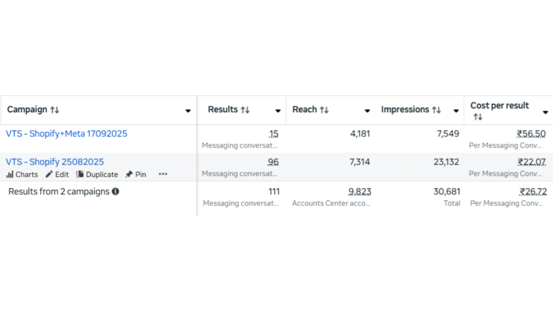Open Charts for VTS - Shopify campaign
The width and height of the screenshot is (553, 311).
click(22, 174)
